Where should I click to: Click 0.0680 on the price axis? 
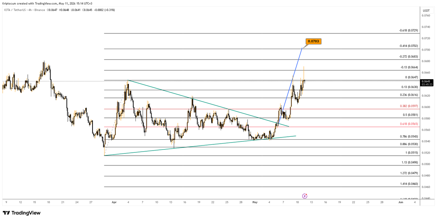[426, 61]
